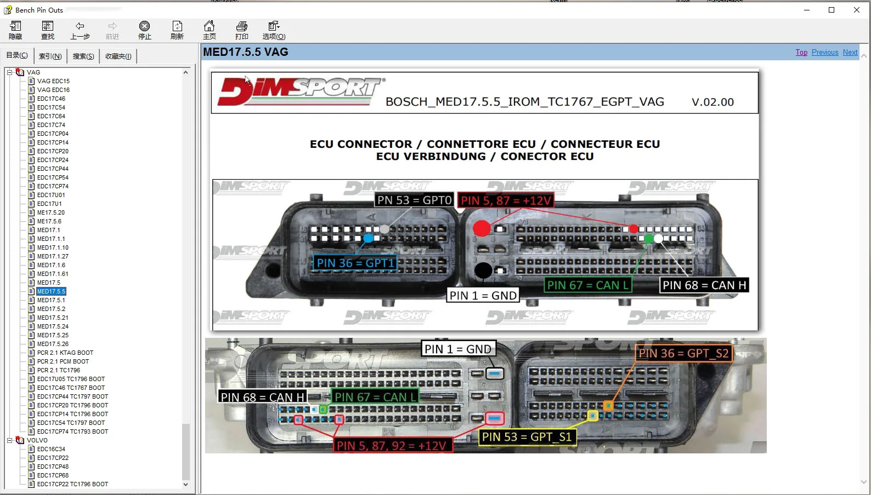This screenshot has width=871, height=495.
Task: Open EDC17CP44 TC1797 BOOT topic
Action: click(72, 396)
